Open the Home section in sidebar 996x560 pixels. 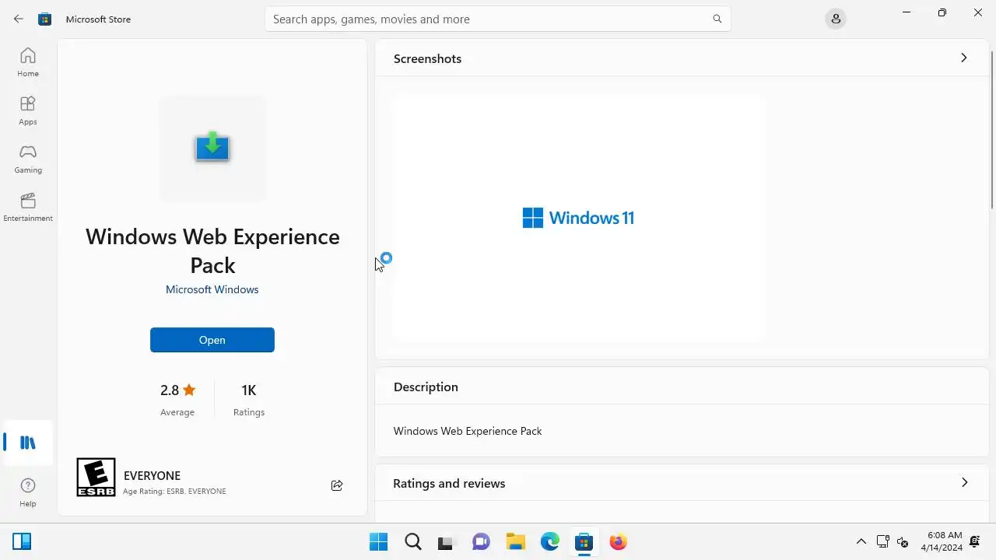coord(28,62)
